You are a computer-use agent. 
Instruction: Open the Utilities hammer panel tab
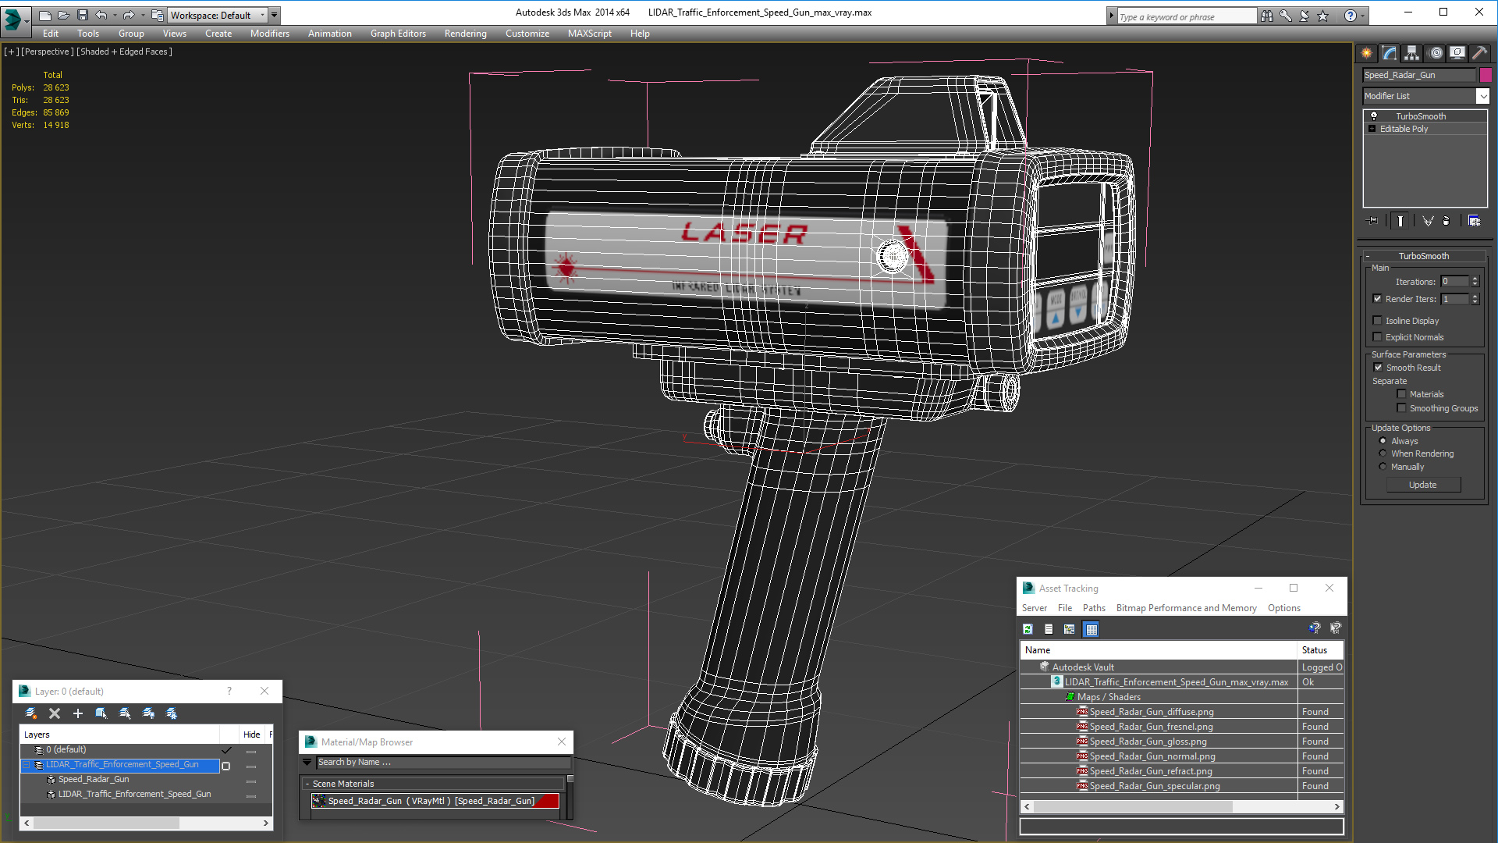pyautogui.click(x=1479, y=53)
